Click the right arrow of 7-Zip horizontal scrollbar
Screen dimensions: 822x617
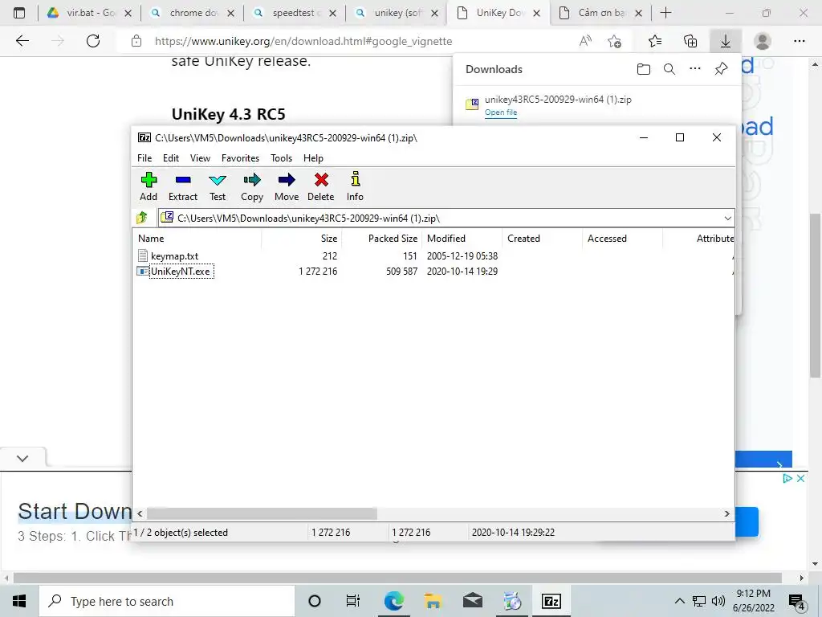click(726, 513)
